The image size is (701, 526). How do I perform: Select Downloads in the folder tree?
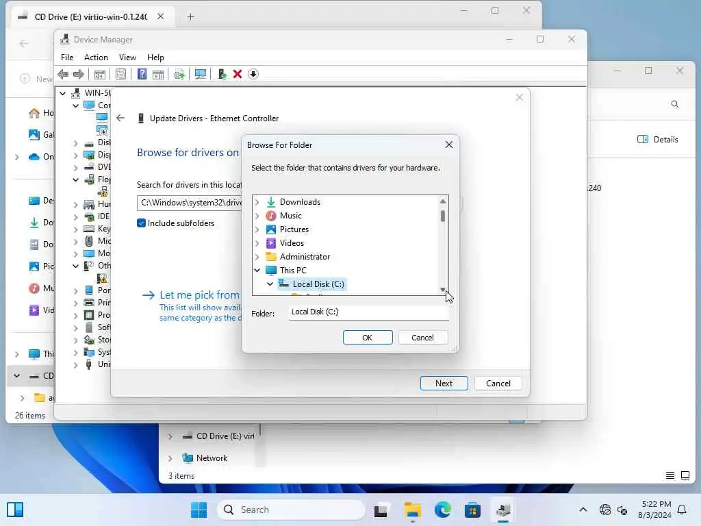(x=300, y=202)
